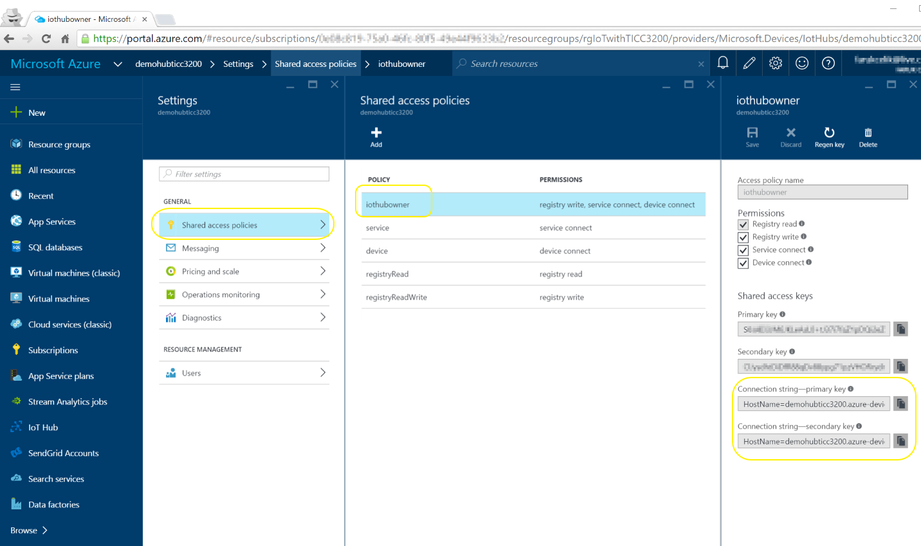This screenshot has width=921, height=546.
Task: Click demohubticc3200 breadcrumb
Action: coord(169,64)
